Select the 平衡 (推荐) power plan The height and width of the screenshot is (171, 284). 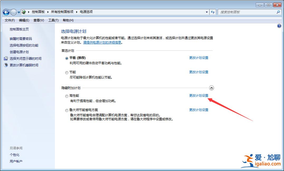(67, 58)
